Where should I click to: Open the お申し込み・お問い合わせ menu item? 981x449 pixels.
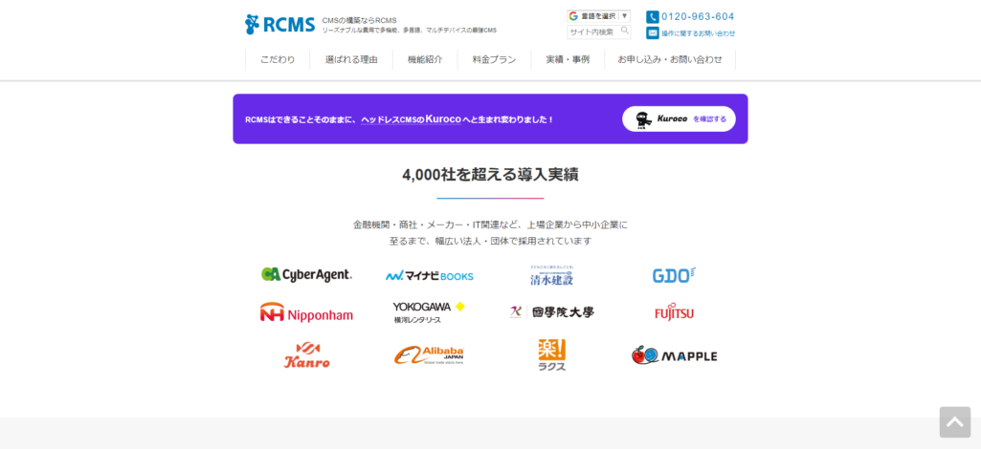pyautogui.click(x=670, y=60)
